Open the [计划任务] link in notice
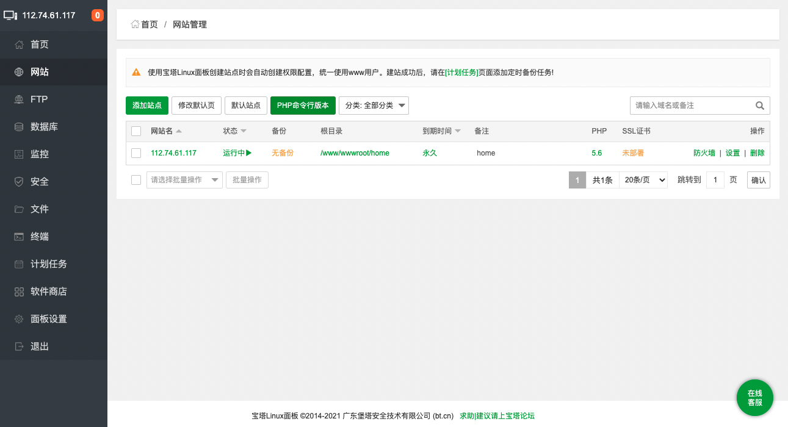Image resolution: width=788 pixels, height=427 pixels. pos(461,72)
